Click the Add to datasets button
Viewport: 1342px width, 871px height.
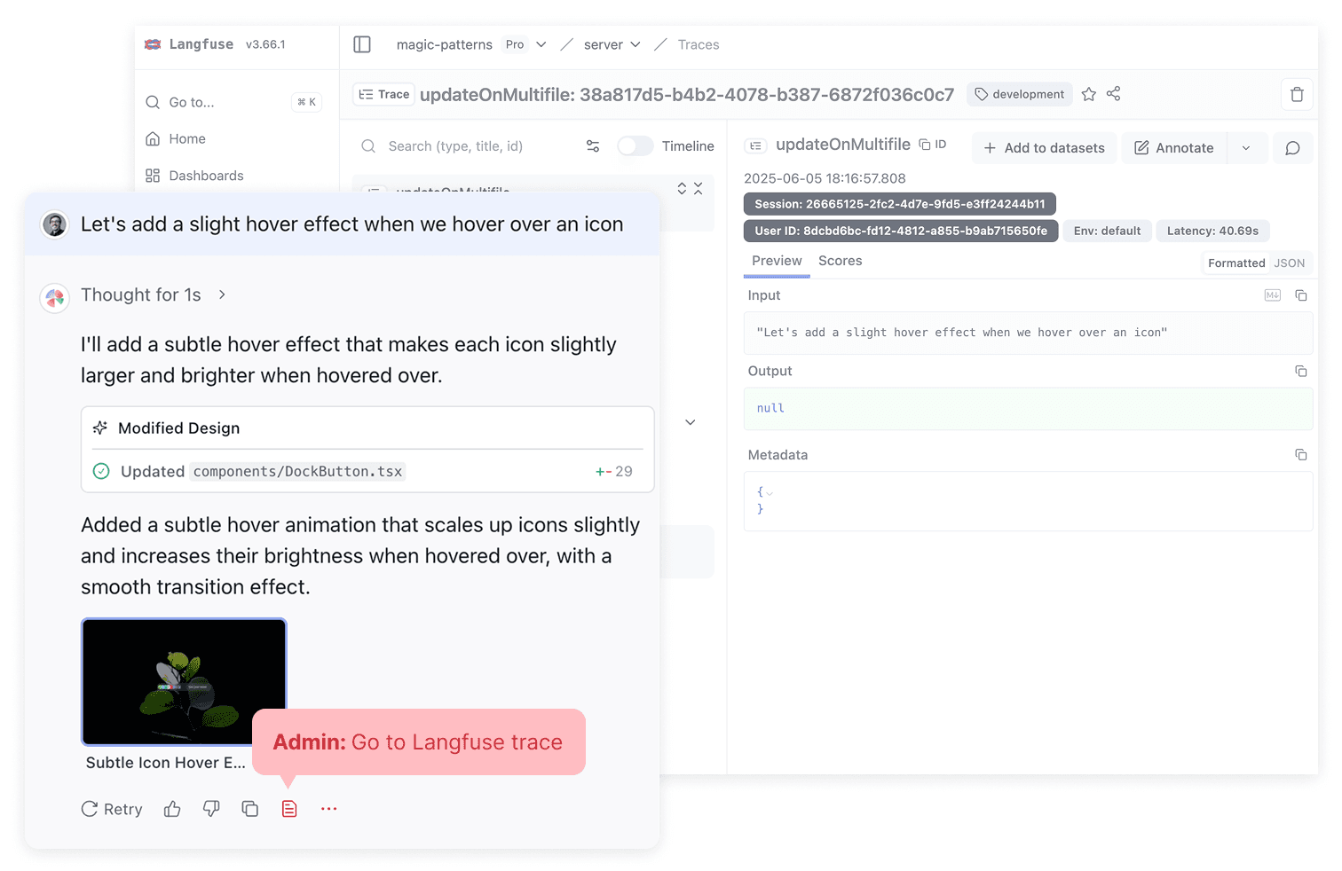1044,148
